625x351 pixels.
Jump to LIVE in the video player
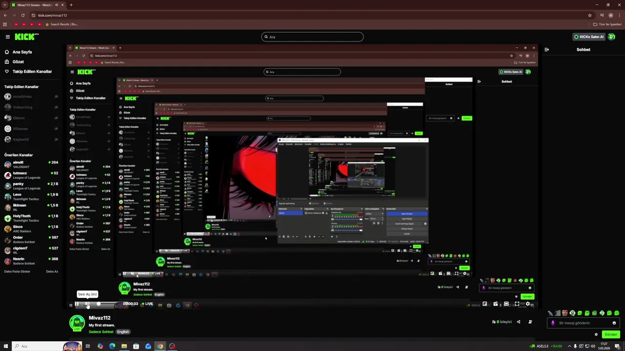pos(147,304)
